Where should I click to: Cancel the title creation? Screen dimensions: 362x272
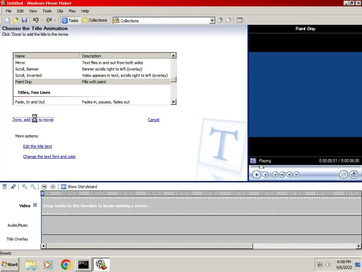153,120
